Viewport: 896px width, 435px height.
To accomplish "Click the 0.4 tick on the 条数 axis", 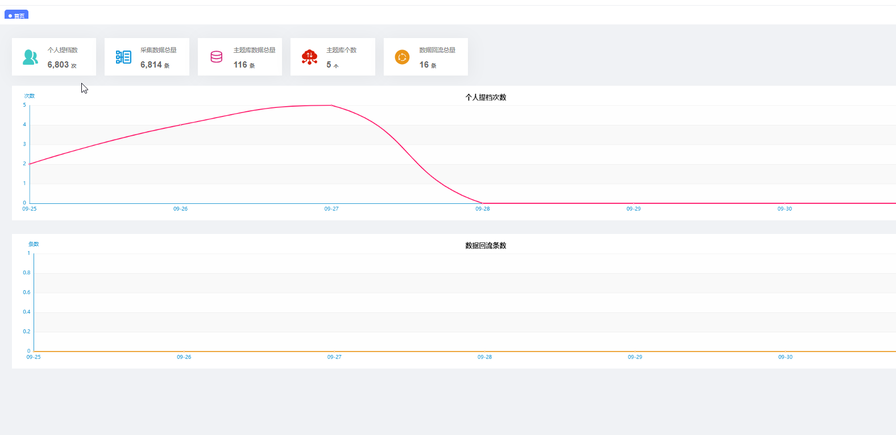I will coord(27,312).
